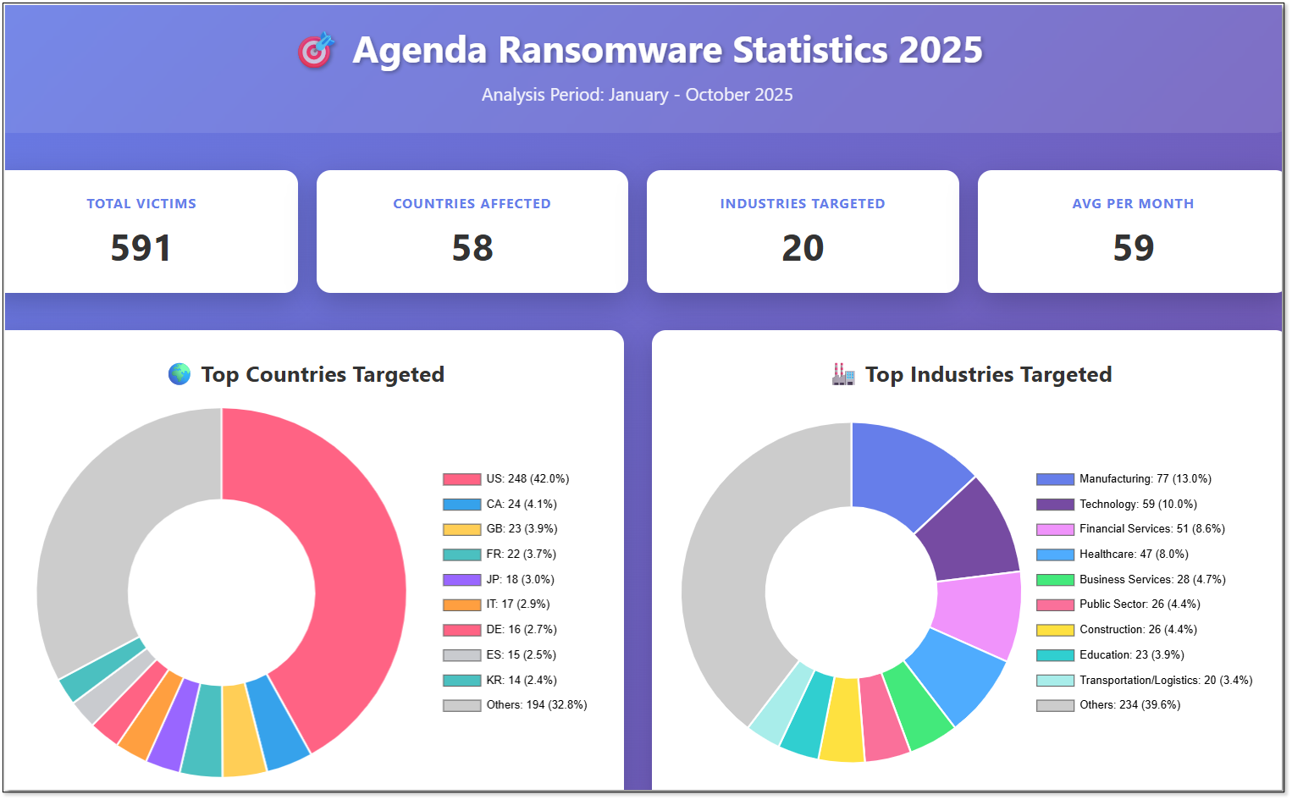
Task: Click the "TOTAL VICTIMS" card label
Action: pyautogui.click(x=141, y=204)
